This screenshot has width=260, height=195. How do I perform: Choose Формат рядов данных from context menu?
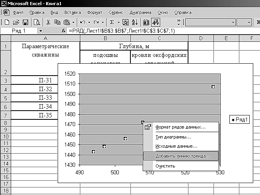click(x=181, y=127)
